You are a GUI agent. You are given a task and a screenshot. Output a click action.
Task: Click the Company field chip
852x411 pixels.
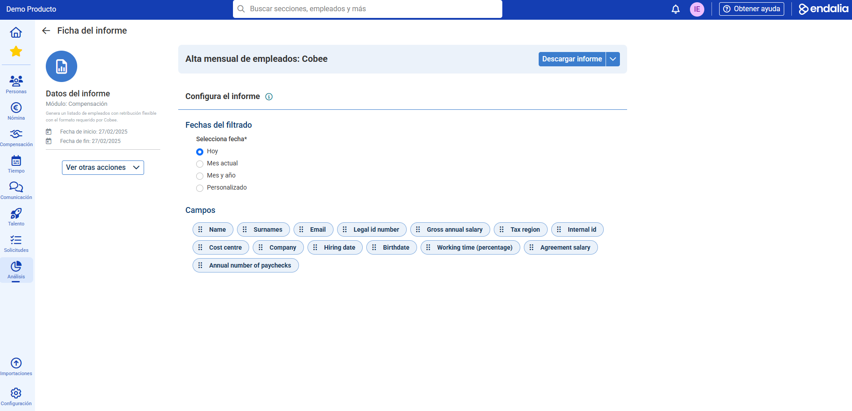point(278,247)
